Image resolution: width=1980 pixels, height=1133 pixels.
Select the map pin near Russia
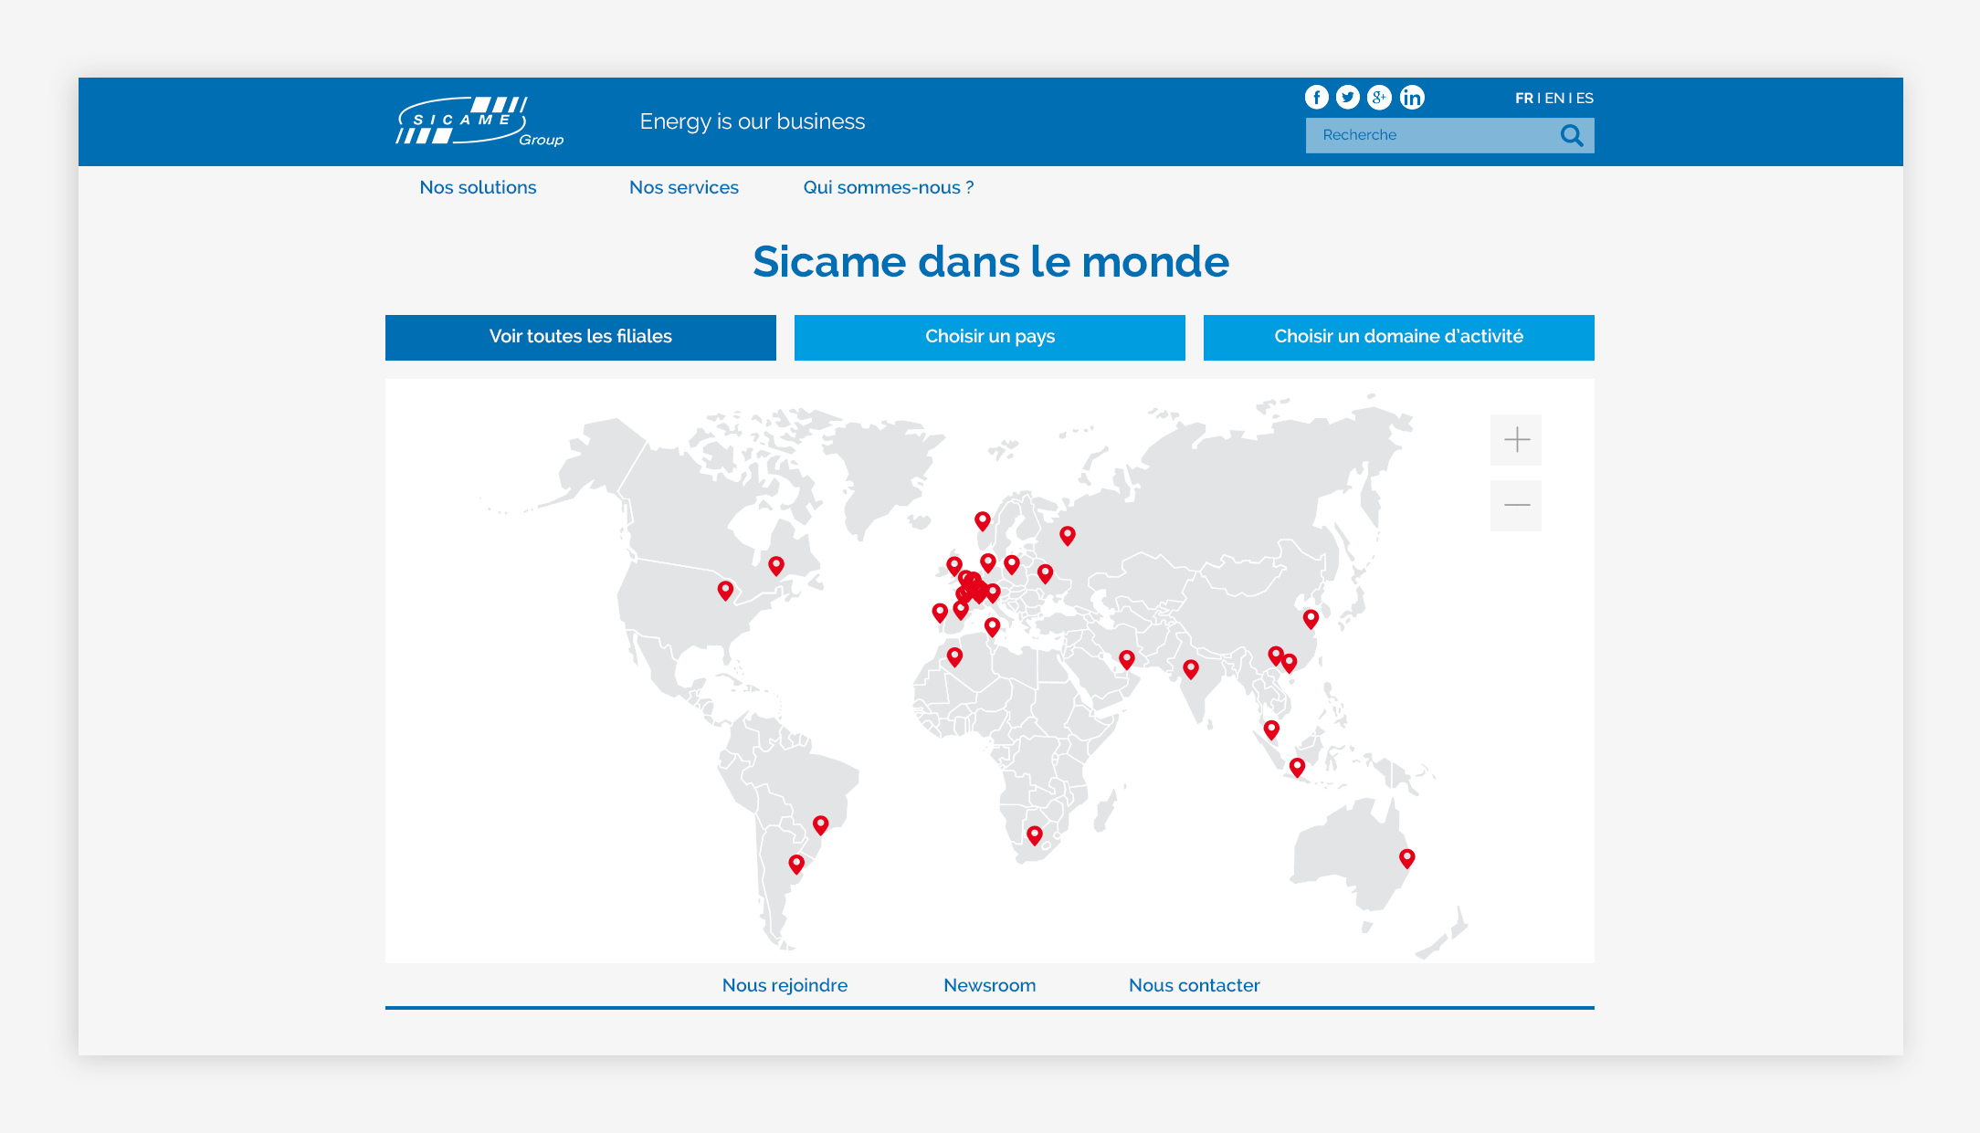click(1068, 536)
